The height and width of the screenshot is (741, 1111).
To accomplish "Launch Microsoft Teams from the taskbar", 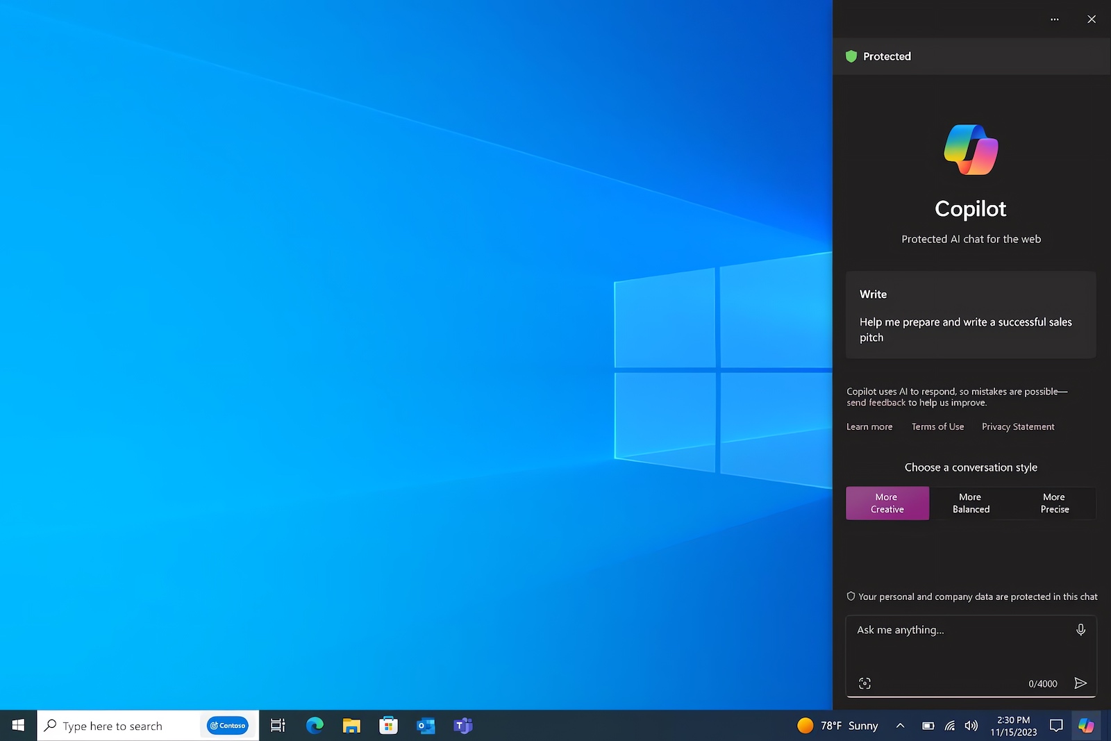I will (462, 725).
